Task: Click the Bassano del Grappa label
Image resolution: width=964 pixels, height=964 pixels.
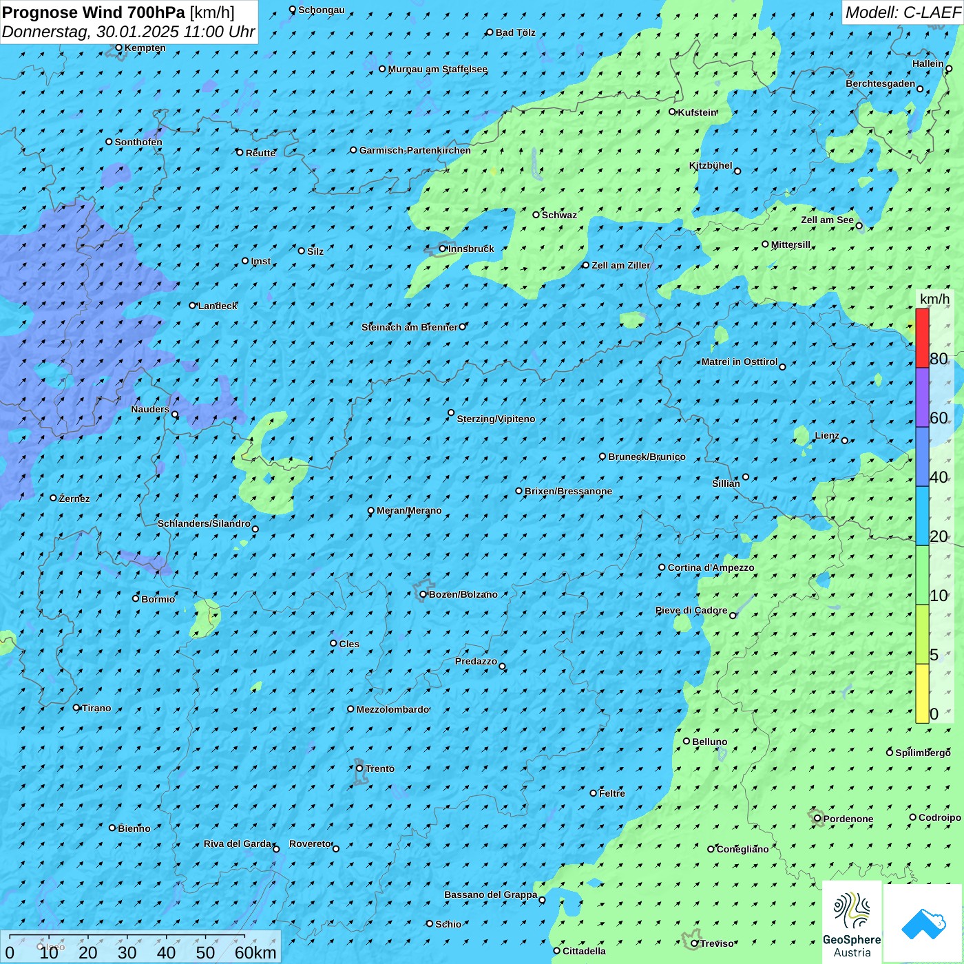Action: (x=490, y=894)
